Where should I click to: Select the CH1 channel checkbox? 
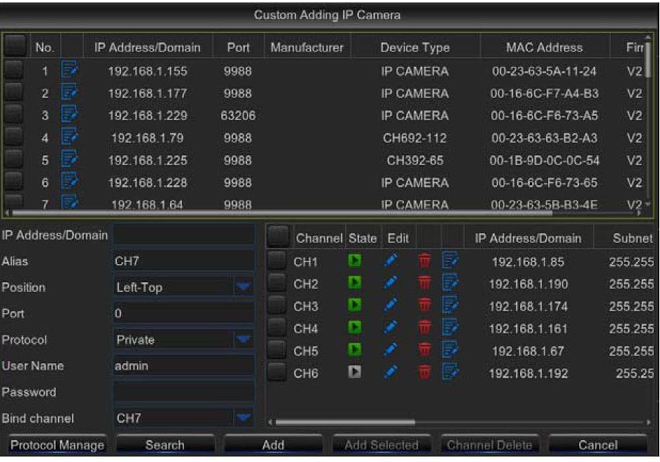coord(277,261)
